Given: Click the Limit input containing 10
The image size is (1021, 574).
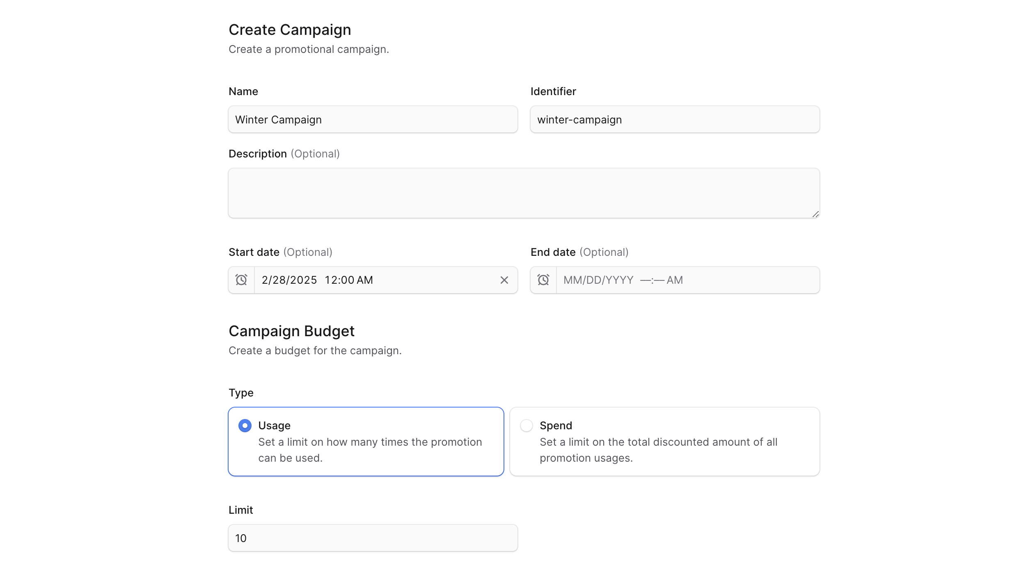Looking at the screenshot, I should click(373, 538).
